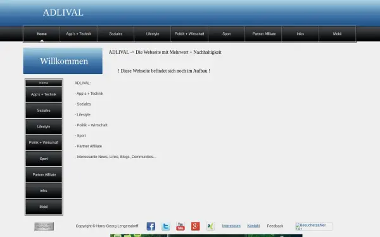Click Infos sidebar button
The height and width of the screenshot is (237, 380).
point(44,191)
